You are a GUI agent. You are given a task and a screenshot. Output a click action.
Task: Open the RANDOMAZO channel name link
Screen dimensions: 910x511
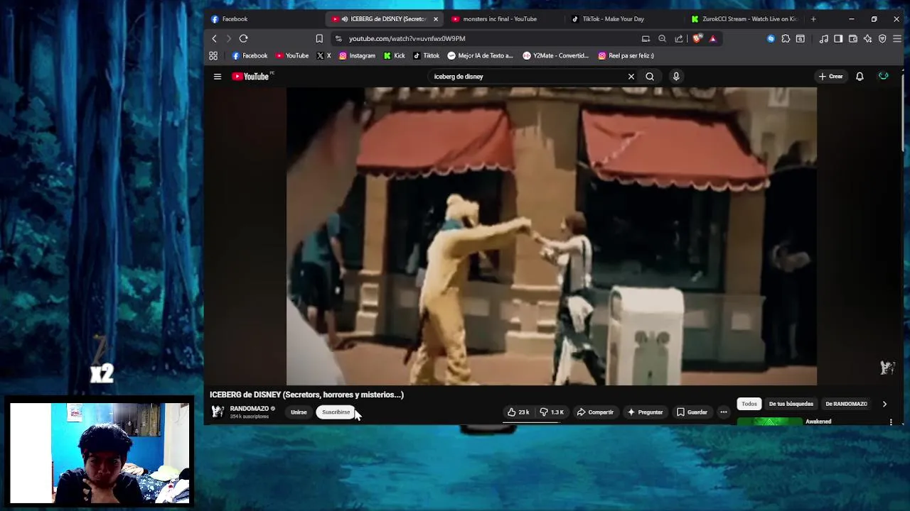(249, 409)
